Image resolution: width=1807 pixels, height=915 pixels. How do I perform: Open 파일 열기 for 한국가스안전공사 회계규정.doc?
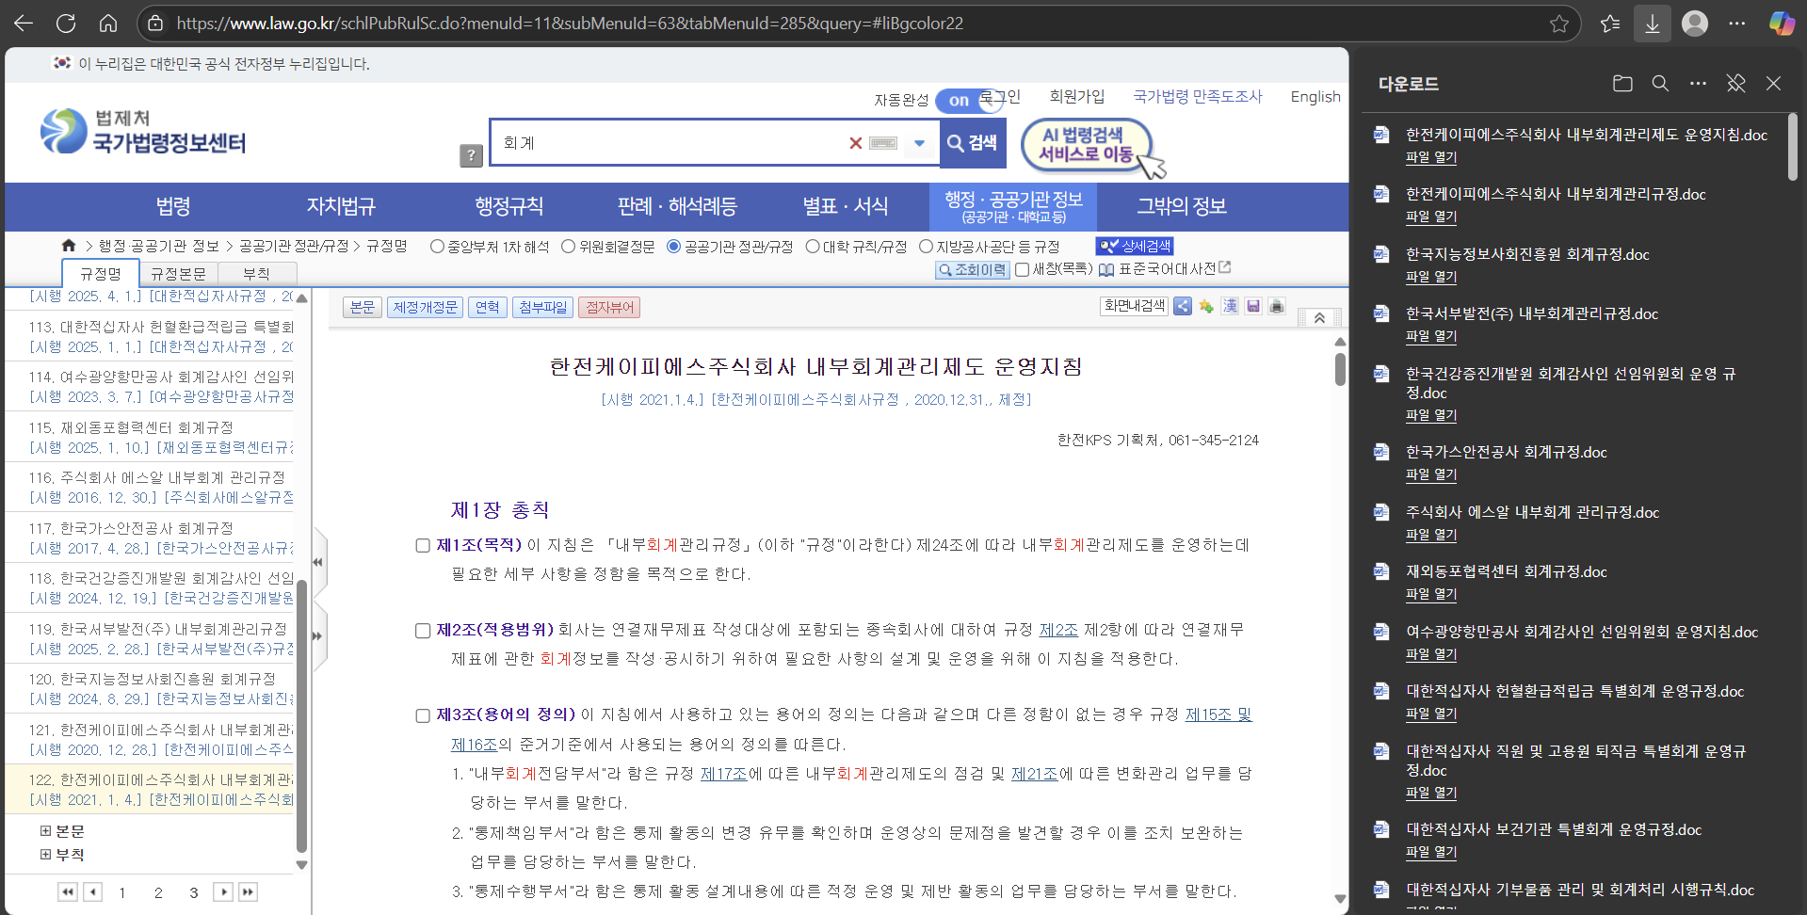pos(1430,474)
